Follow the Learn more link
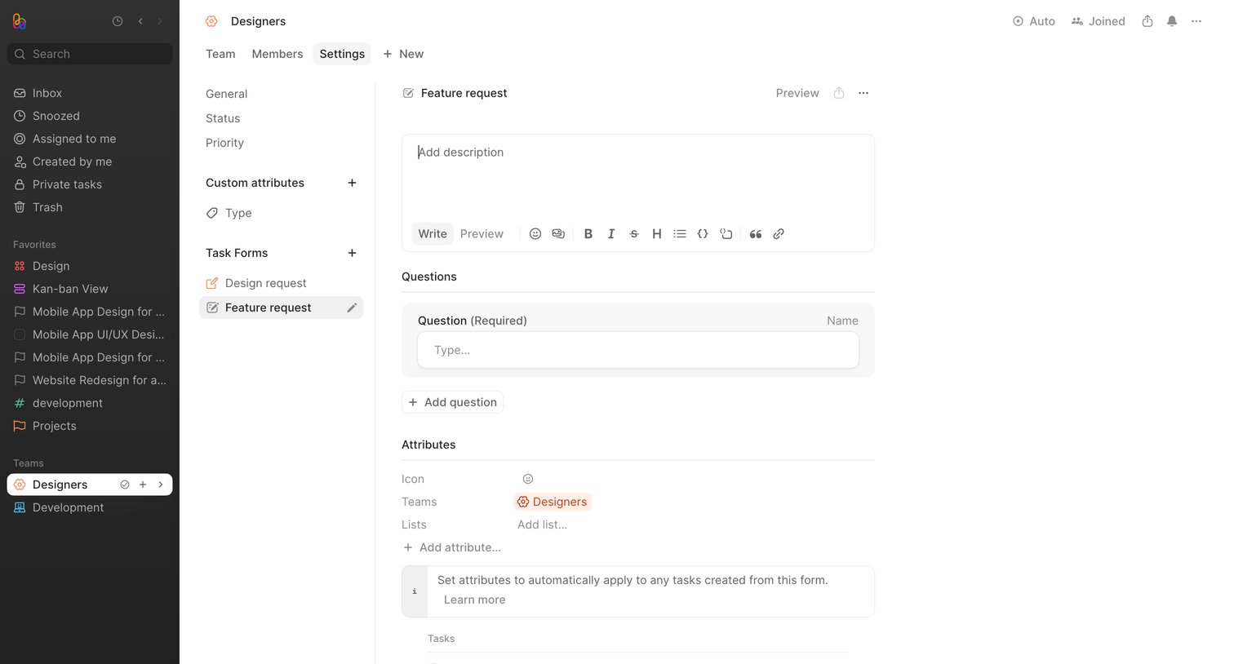Image resolution: width=1234 pixels, height=664 pixels. coord(475,600)
